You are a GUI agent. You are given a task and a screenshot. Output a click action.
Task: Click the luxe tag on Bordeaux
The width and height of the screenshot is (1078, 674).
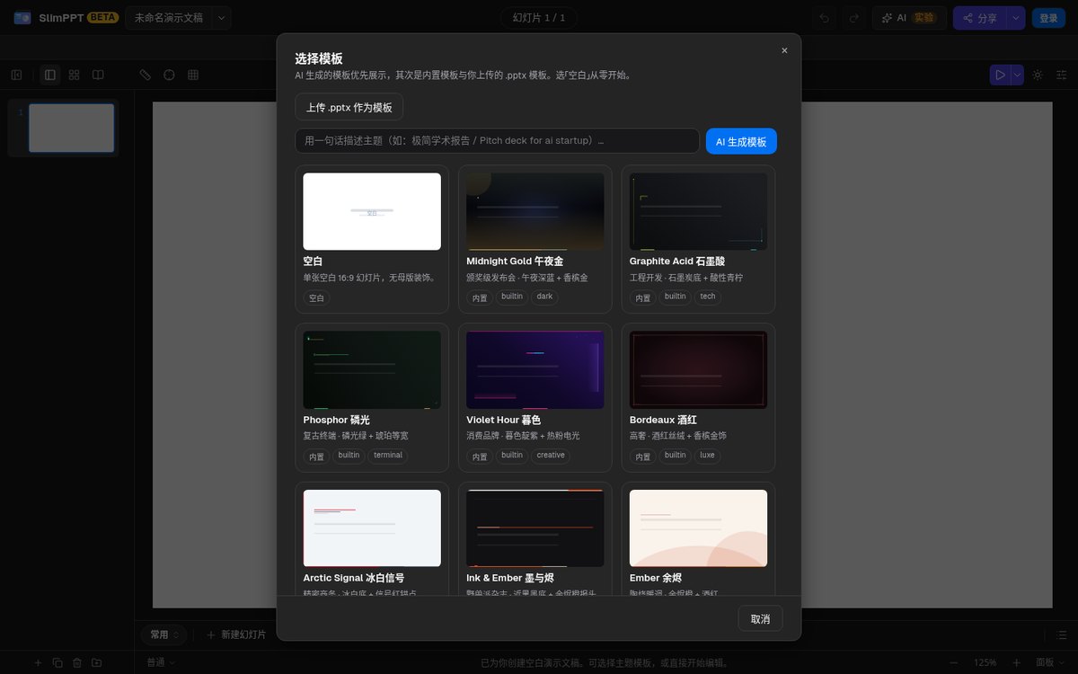click(708, 455)
